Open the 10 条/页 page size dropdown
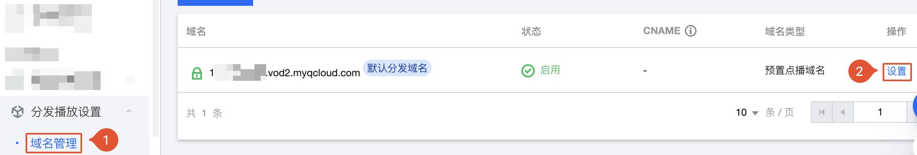 747,112
